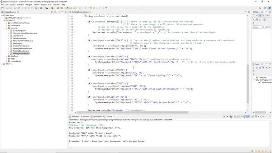The image size is (272, 153).
Task: Run the program with the green Run icon
Action: [x=41, y=8]
